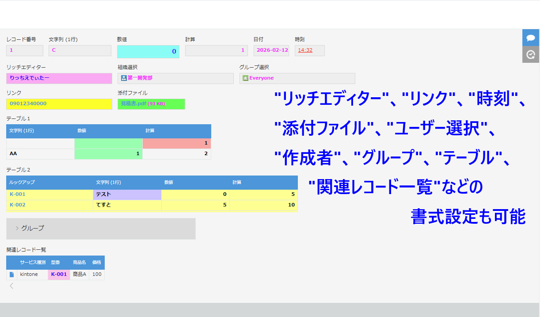Image resolution: width=540 pixels, height=317 pixels.
Task: Click K-001 cell in related records list
Action: pyautogui.click(x=59, y=275)
